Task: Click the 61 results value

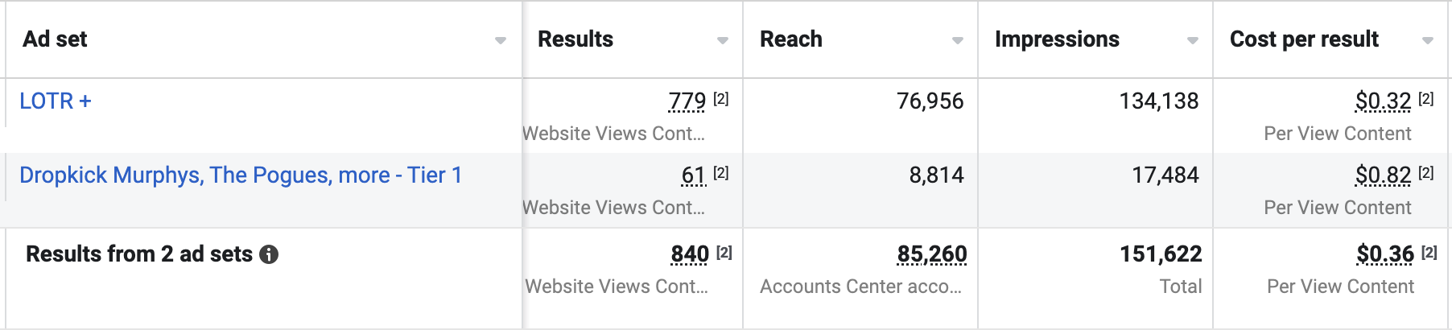Action: (x=693, y=175)
